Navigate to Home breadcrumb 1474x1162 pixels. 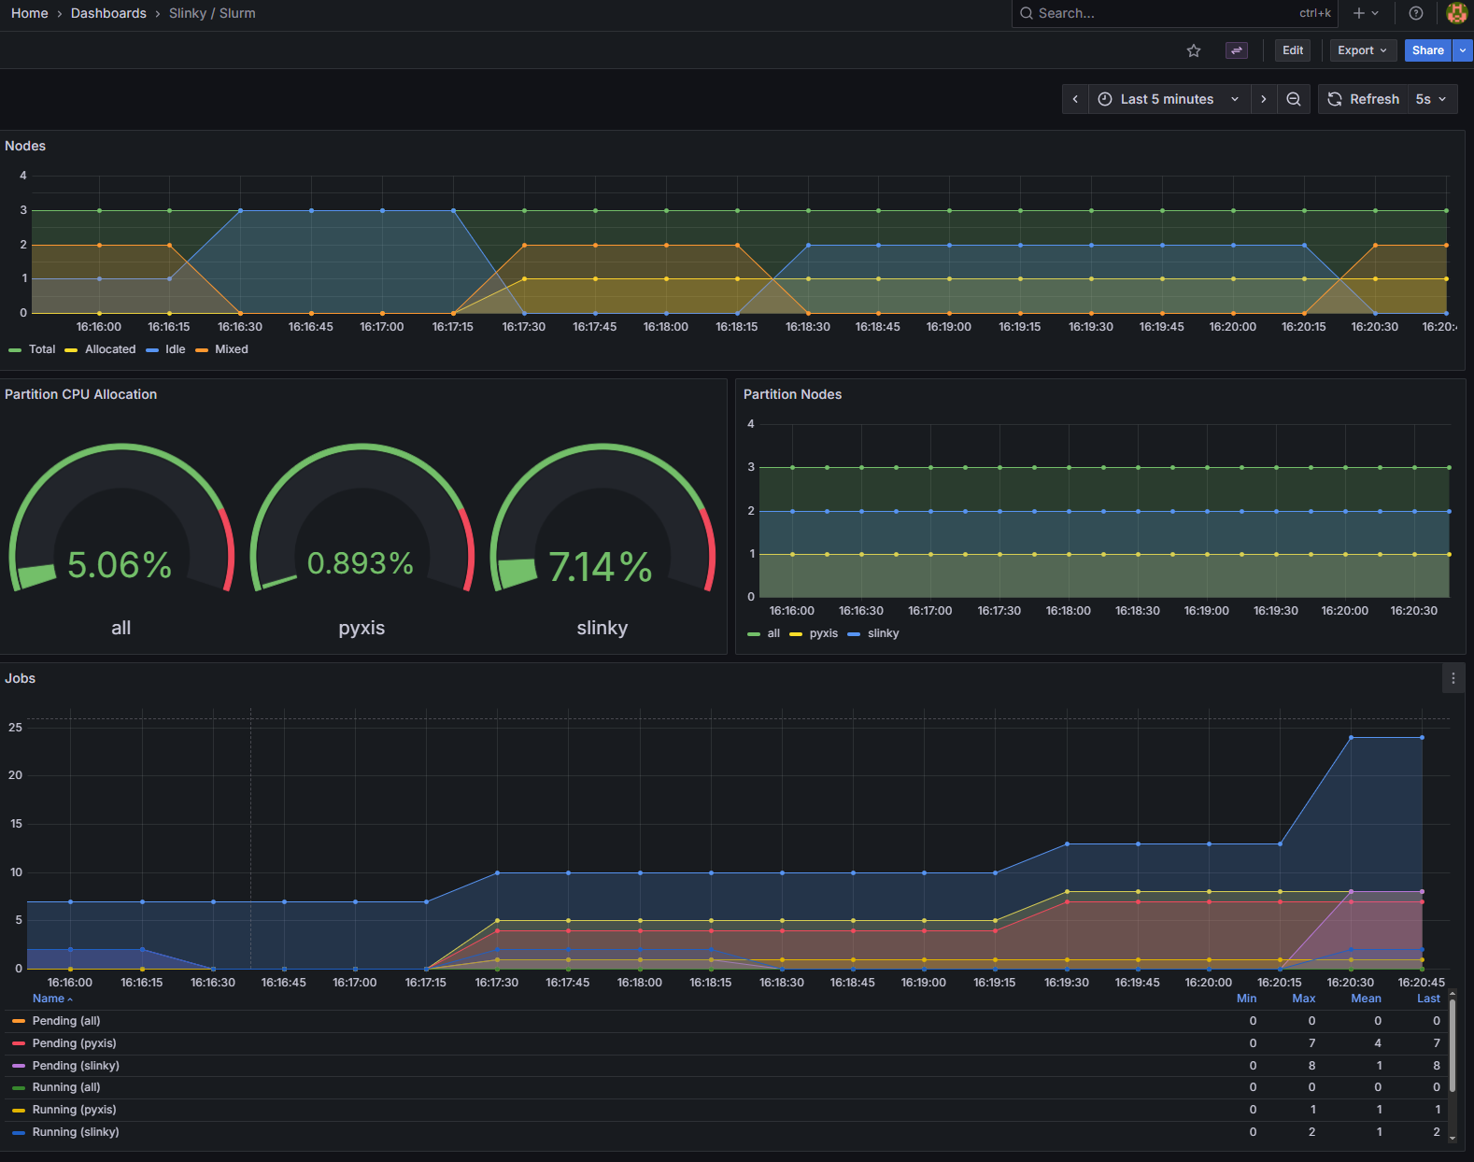point(30,13)
